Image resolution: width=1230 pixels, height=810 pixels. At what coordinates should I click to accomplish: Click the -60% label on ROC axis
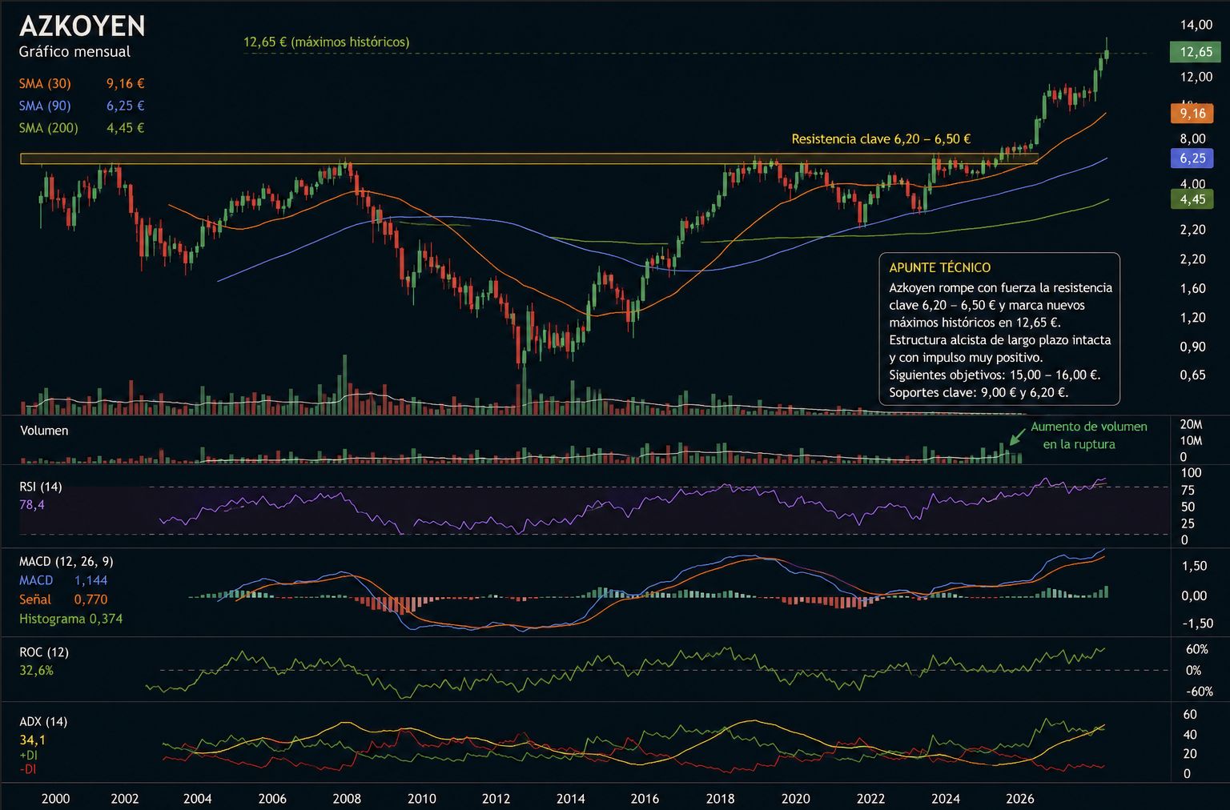(x=1198, y=692)
